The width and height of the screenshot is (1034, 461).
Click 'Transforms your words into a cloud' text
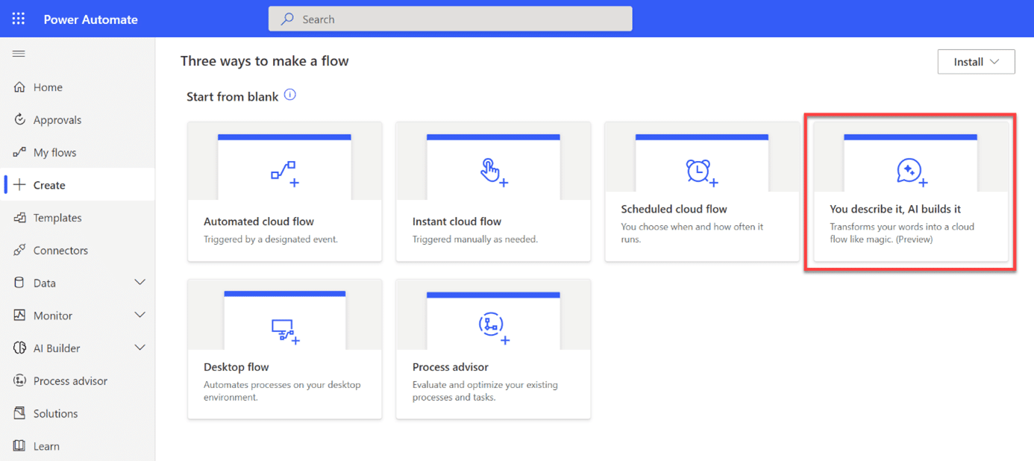[x=902, y=227]
